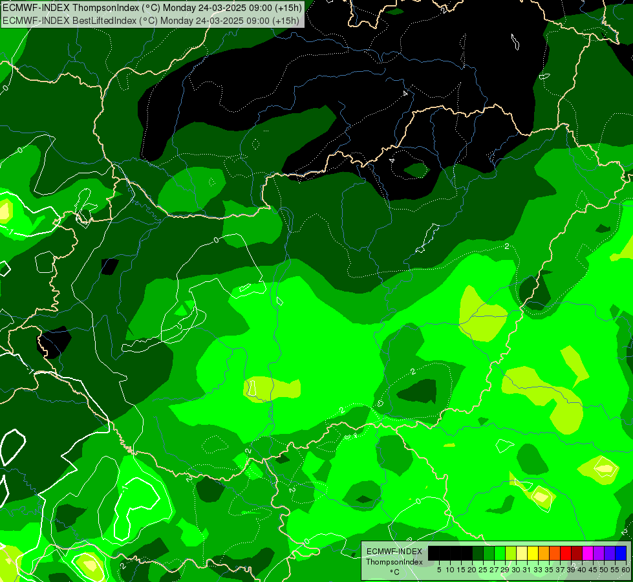Pick the pale yellow 30–31 legend swatch
633x582 pixels.
click(522, 553)
